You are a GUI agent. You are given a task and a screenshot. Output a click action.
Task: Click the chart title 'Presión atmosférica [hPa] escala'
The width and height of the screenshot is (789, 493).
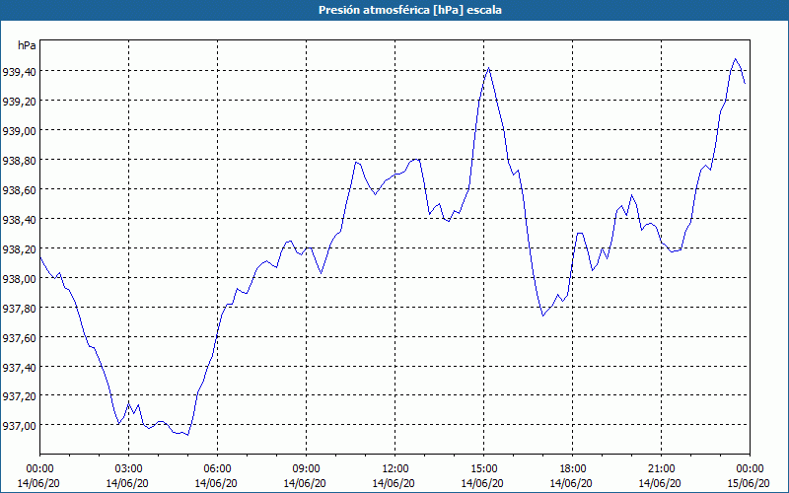coord(410,10)
